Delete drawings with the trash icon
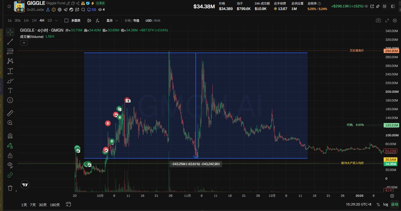Viewport: 401px width, 211px height. [10, 188]
